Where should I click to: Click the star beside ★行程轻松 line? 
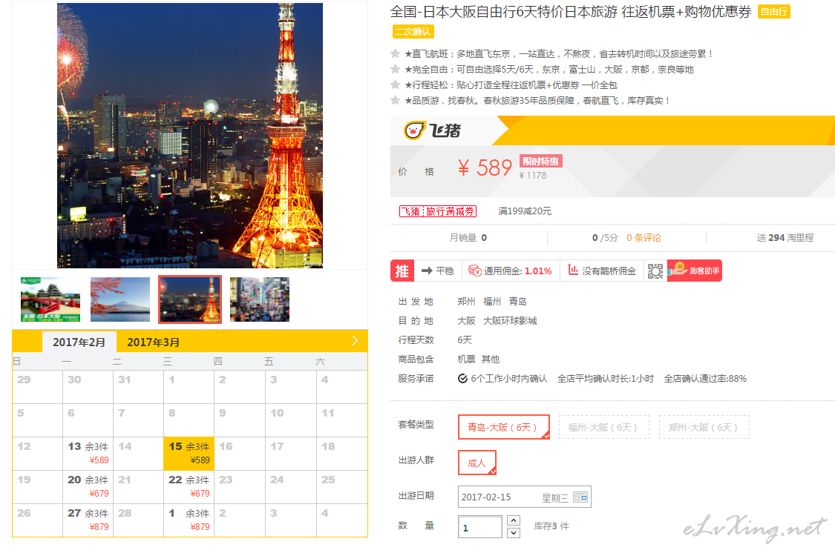[x=395, y=85]
